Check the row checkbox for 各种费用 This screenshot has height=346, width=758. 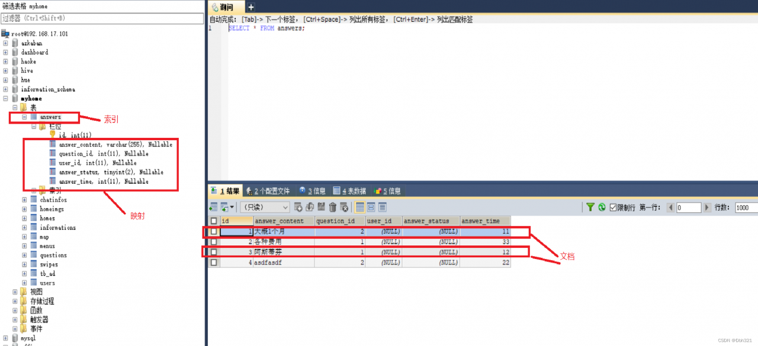(x=214, y=241)
